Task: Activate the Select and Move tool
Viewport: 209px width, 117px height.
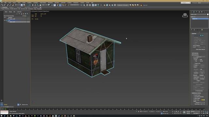Action: tap(33, 5)
